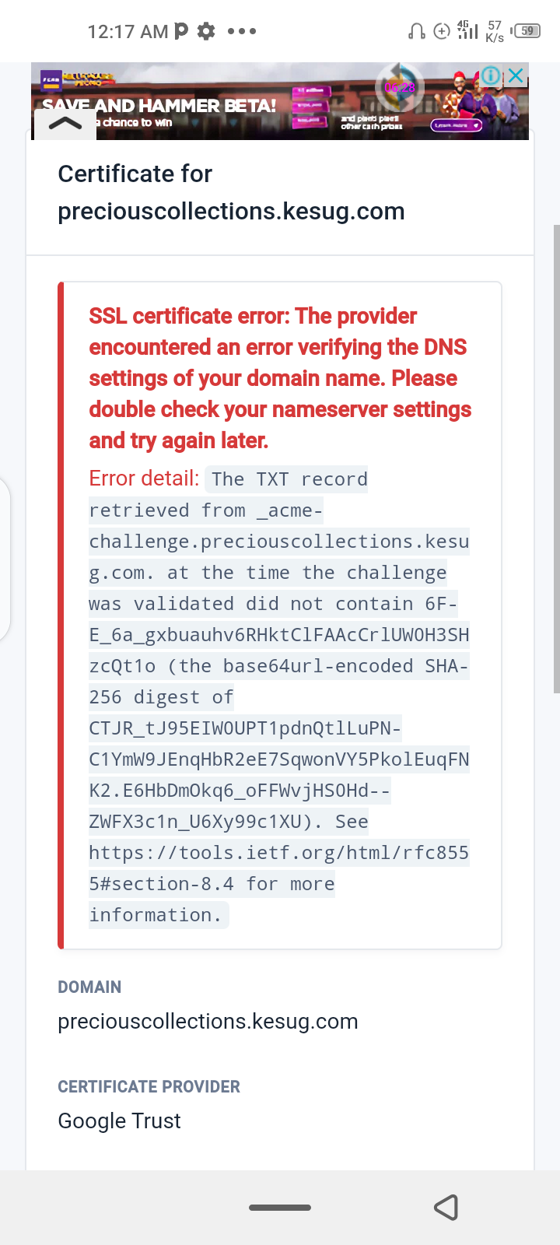Tap the settings gear in status bar
Viewport: 560px width, 1245px height.
tap(206, 31)
